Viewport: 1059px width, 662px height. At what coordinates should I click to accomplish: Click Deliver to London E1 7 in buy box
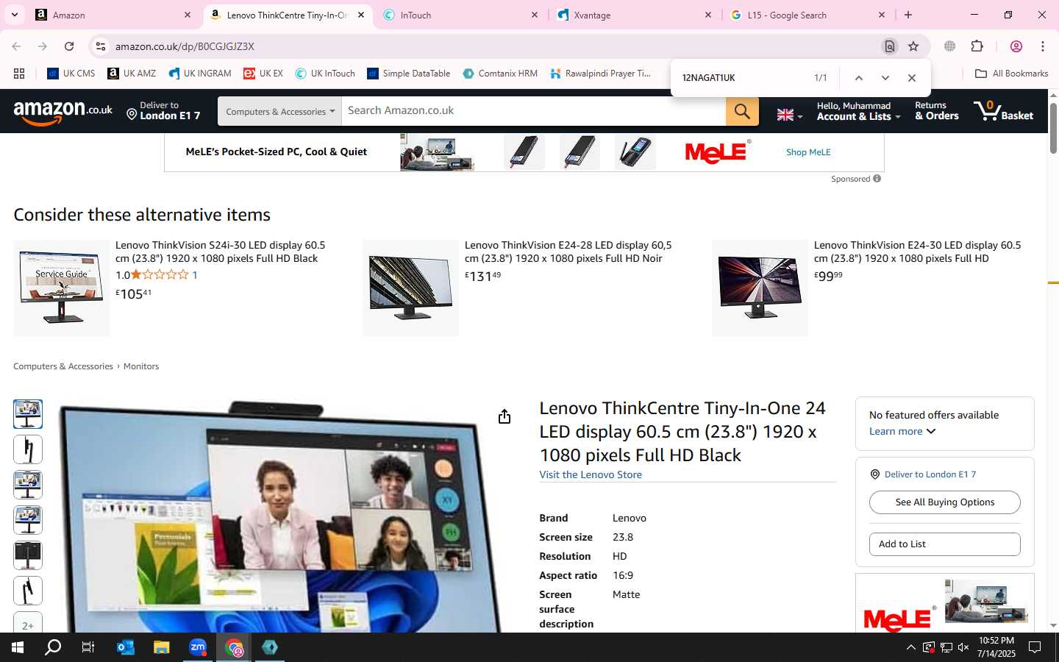coord(930,474)
